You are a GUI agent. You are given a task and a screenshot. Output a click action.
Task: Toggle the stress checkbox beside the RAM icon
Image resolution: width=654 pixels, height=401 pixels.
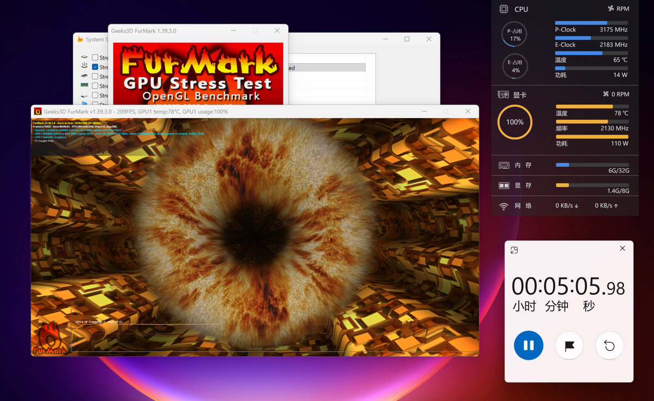tap(95, 86)
